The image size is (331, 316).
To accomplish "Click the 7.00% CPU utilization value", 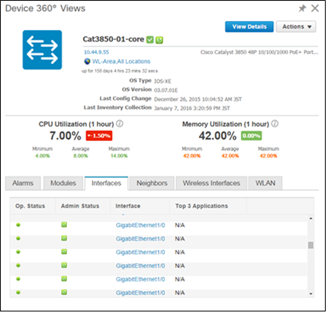I will (x=66, y=136).
